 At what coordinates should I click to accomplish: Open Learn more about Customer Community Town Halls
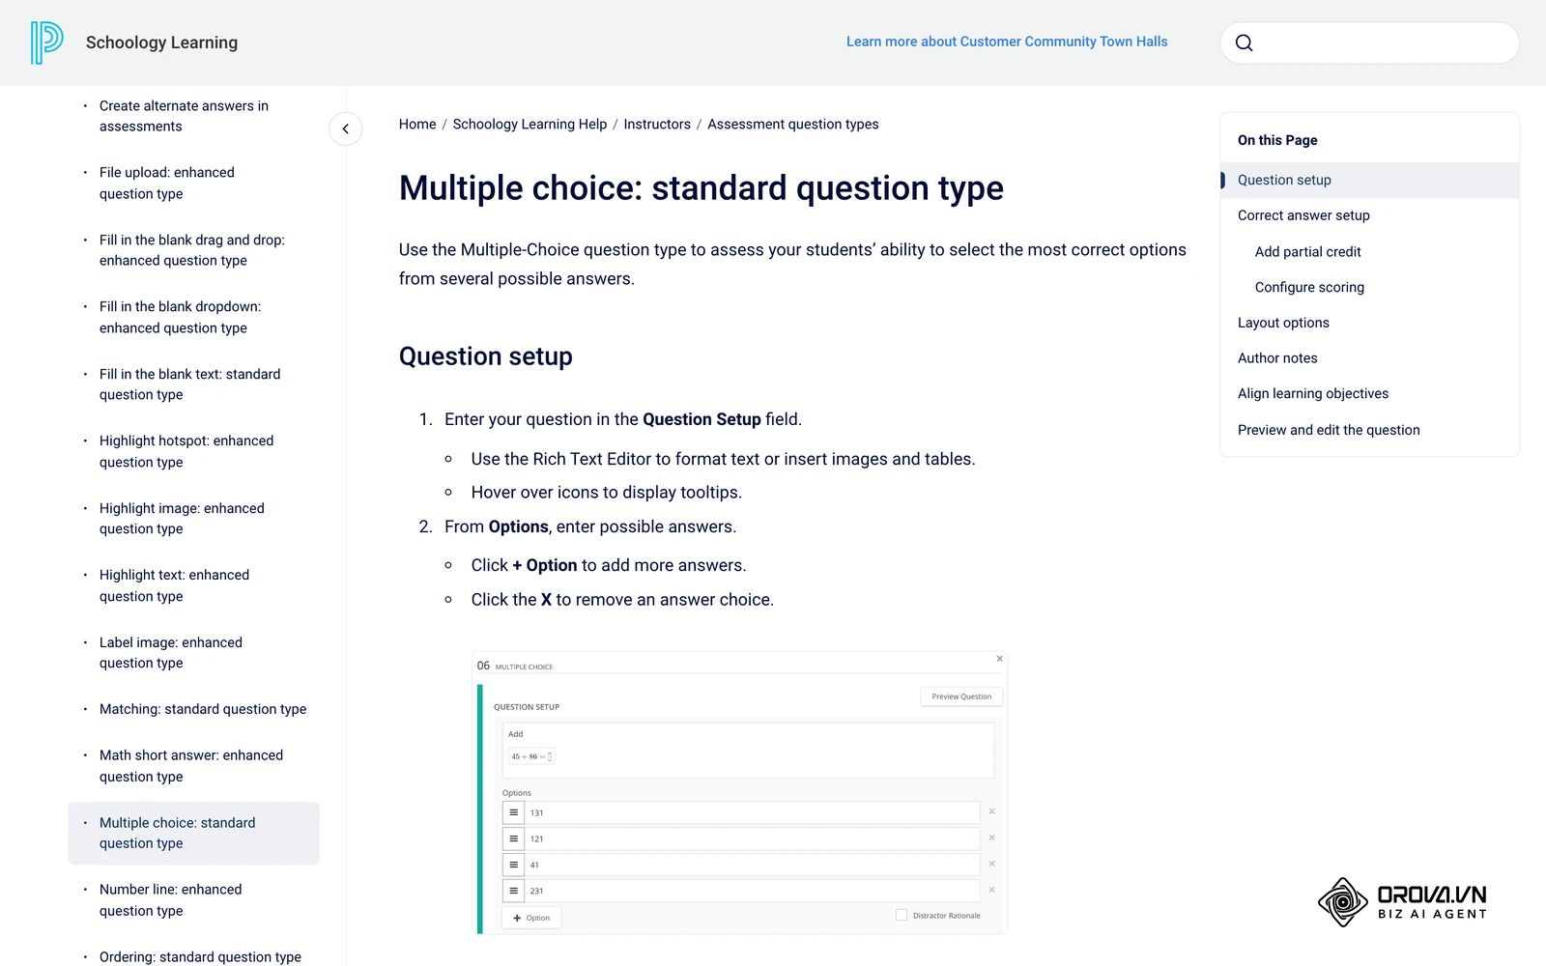(x=1007, y=42)
